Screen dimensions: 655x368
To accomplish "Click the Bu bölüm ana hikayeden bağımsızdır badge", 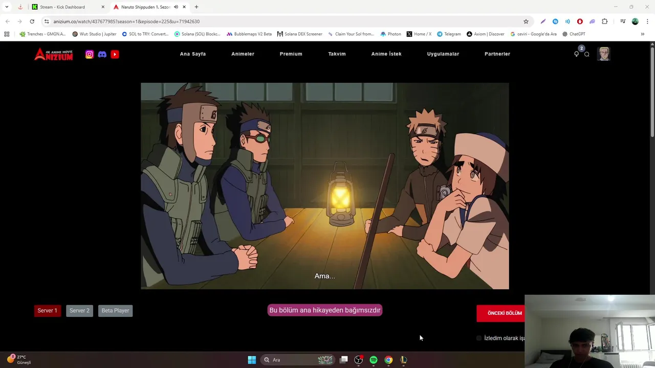I will click(x=325, y=310).
